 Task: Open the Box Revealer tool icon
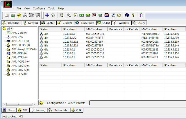(x=113, y=15)
